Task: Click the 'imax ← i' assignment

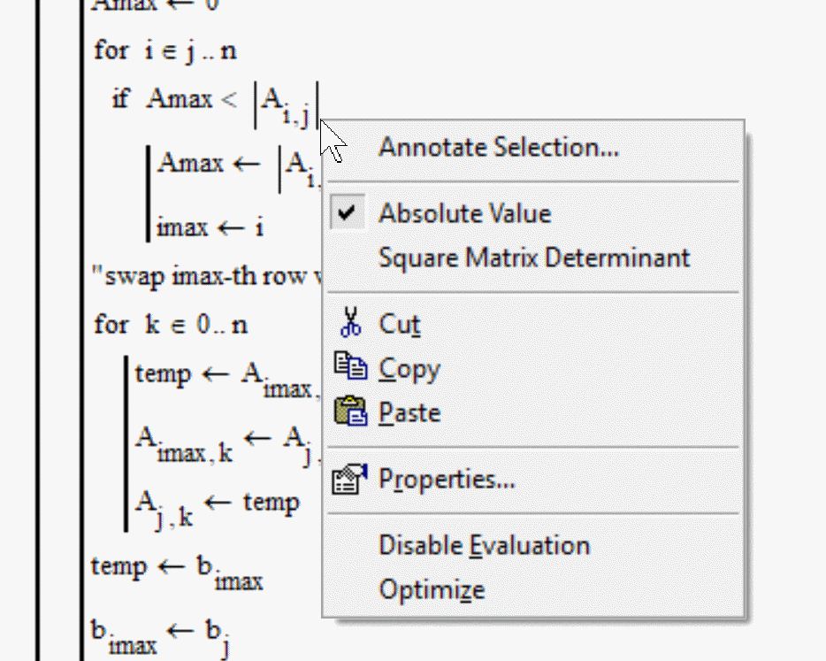Action: [210, 227]
